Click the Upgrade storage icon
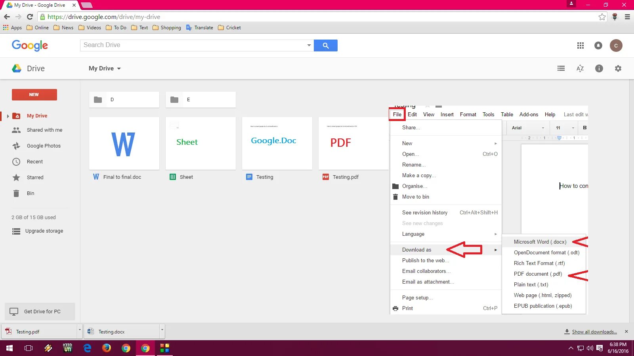Viewport: 634px width, 356px height. pos(16,231)
